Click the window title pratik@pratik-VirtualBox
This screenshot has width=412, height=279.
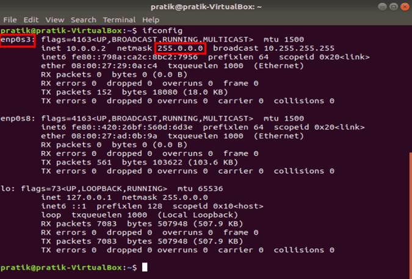point(206,7)
